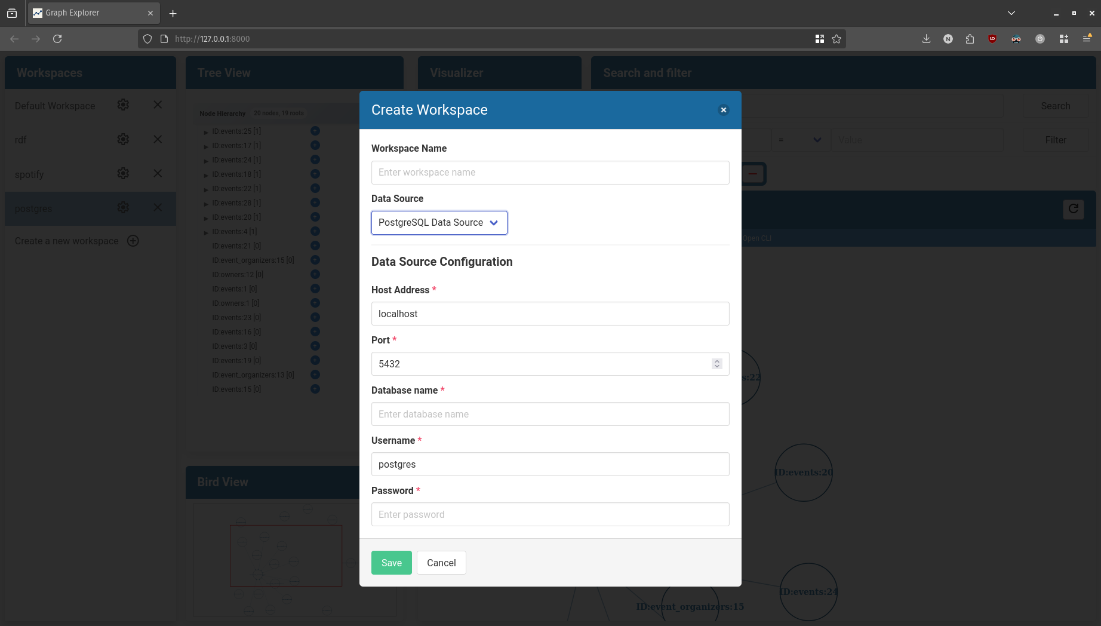Expand tree node ID:events:25
The width and height of the screenshot is (1101, 626).
206,132
